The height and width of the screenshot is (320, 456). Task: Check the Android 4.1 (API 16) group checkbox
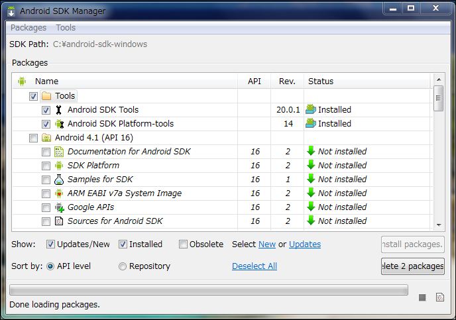click(x=33, y=138)
